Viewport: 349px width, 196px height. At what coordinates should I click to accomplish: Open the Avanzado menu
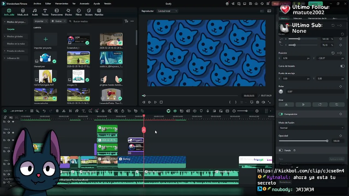pos(85,4)
